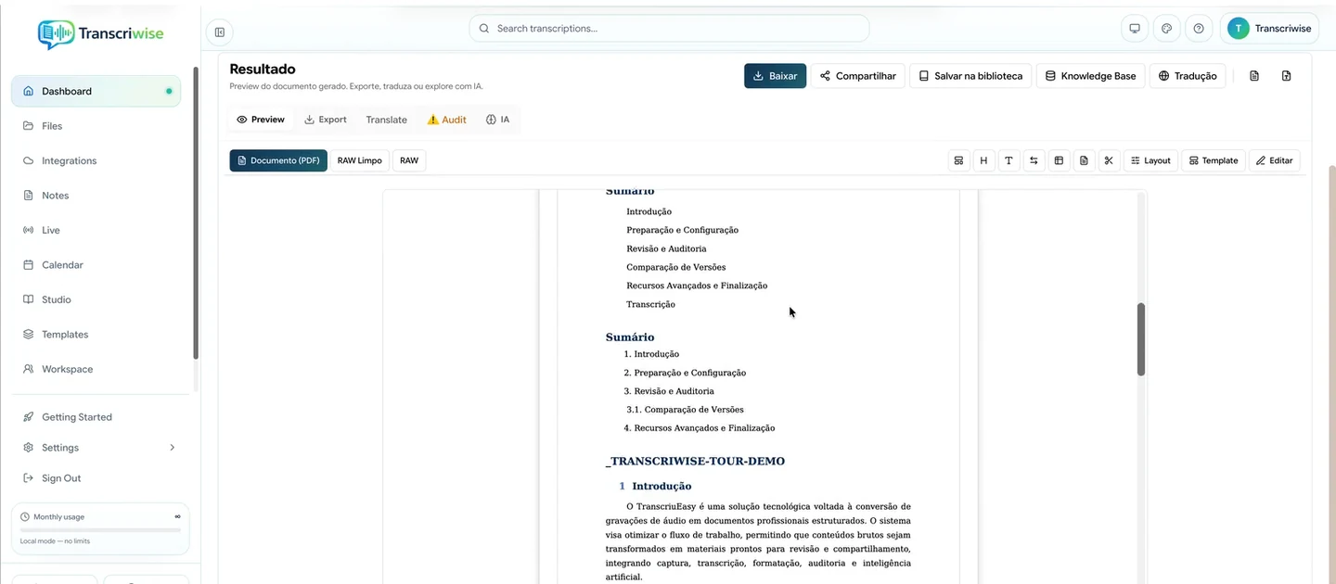Switch to the Translate tab
The image size is (1336, 584).
point(386,120)
